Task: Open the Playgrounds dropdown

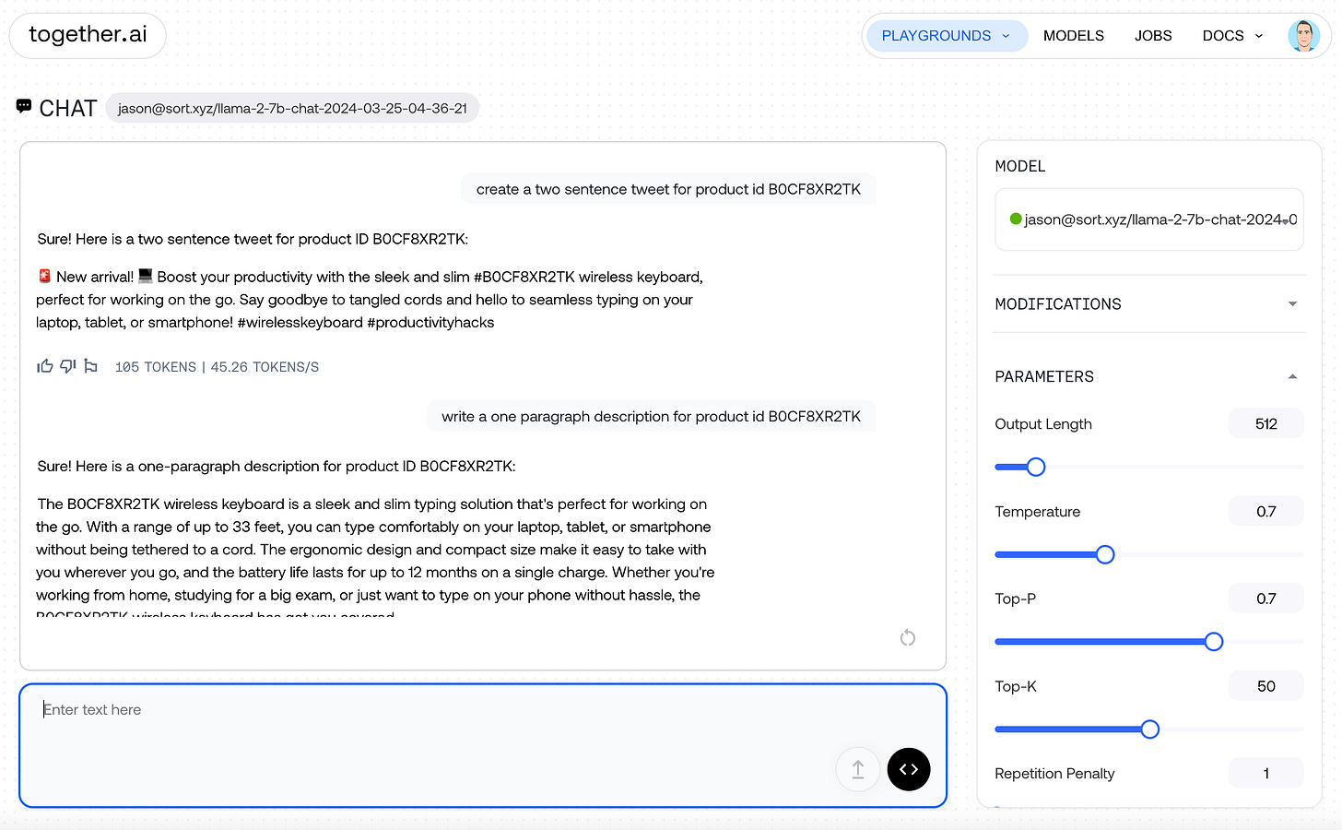Action: pos(947,36)
